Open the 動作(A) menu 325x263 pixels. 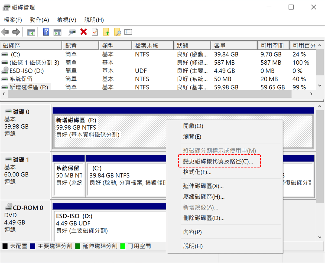pyautogui.click(x=40, y=20)
